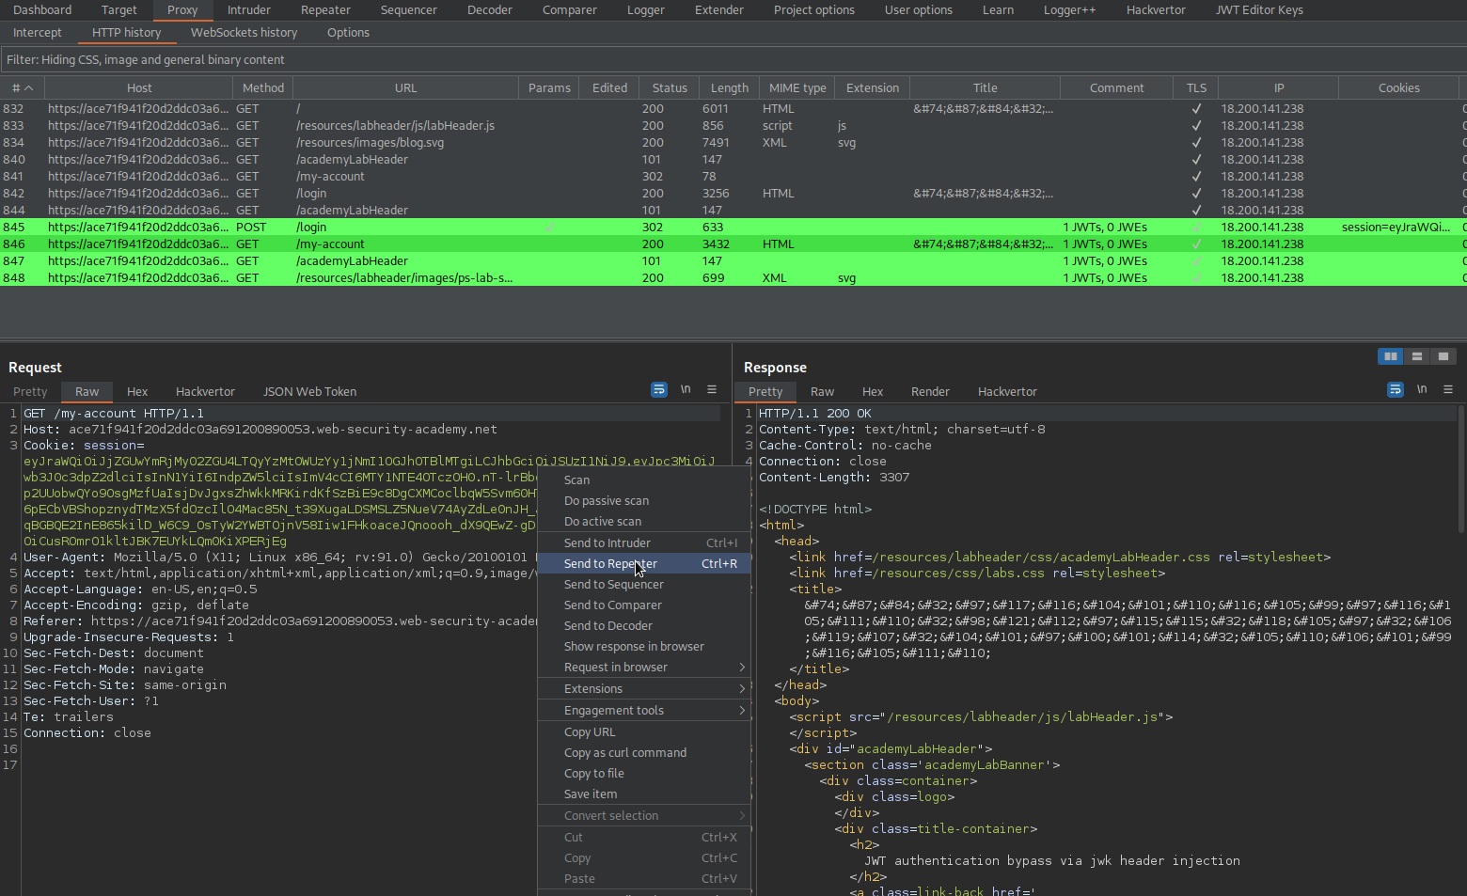Open the Dashboard tab

(42, 9)
